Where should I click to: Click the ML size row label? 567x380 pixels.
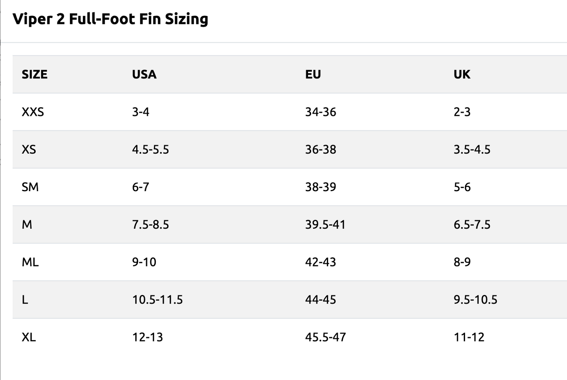(30, 262)
